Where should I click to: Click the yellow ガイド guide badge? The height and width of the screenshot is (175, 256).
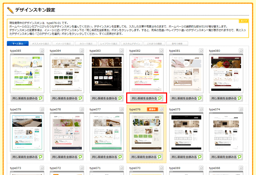pyautogui.click(x=244, y=21)
